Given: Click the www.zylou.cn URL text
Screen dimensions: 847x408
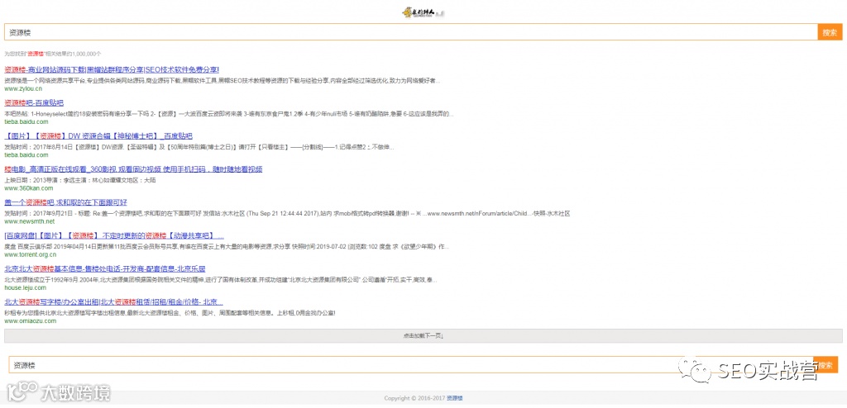Looking at the screenshot, I should [23, 88].
